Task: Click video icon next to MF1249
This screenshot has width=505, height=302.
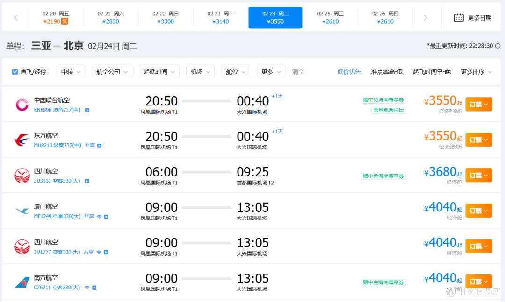Action: 106,217
